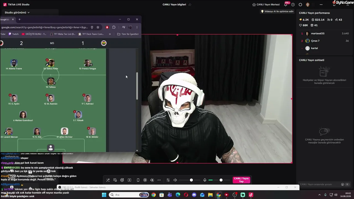Open the Twitch bookmark

click(x=14, y=34)
